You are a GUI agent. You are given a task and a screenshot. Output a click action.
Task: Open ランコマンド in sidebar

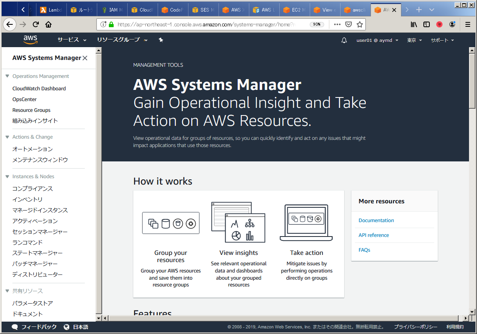(27, 243)
